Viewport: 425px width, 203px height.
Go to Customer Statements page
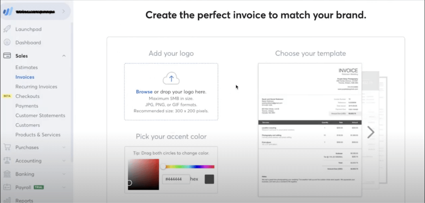point(40,115)
